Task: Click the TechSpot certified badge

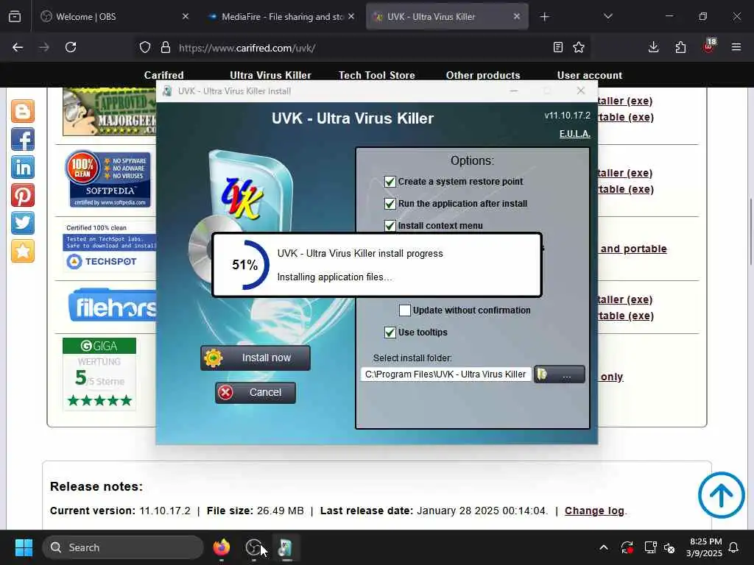Action: (x=110, y=246)
